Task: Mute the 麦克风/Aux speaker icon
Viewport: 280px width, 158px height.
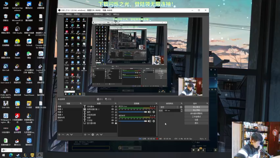Action: coord(149,112)
